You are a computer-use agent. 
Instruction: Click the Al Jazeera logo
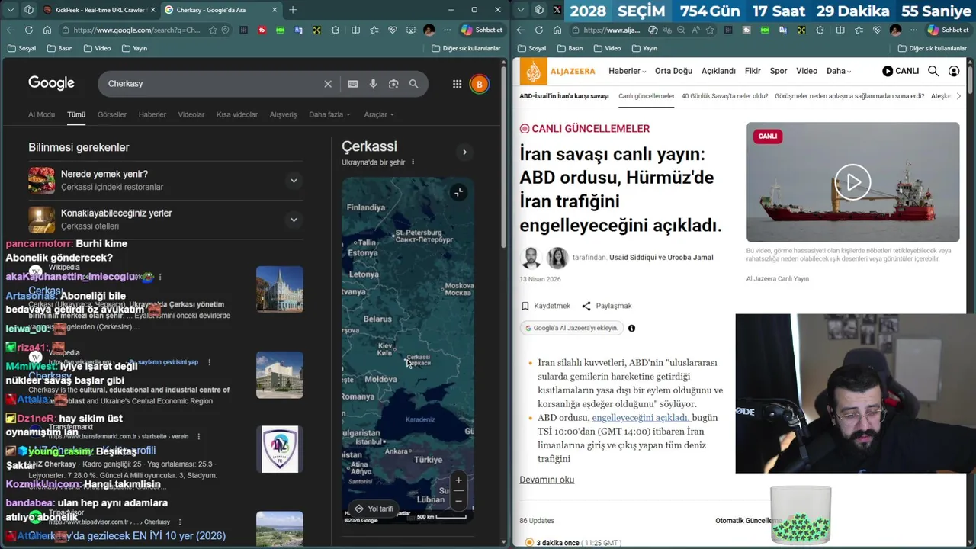coord(557,72)
